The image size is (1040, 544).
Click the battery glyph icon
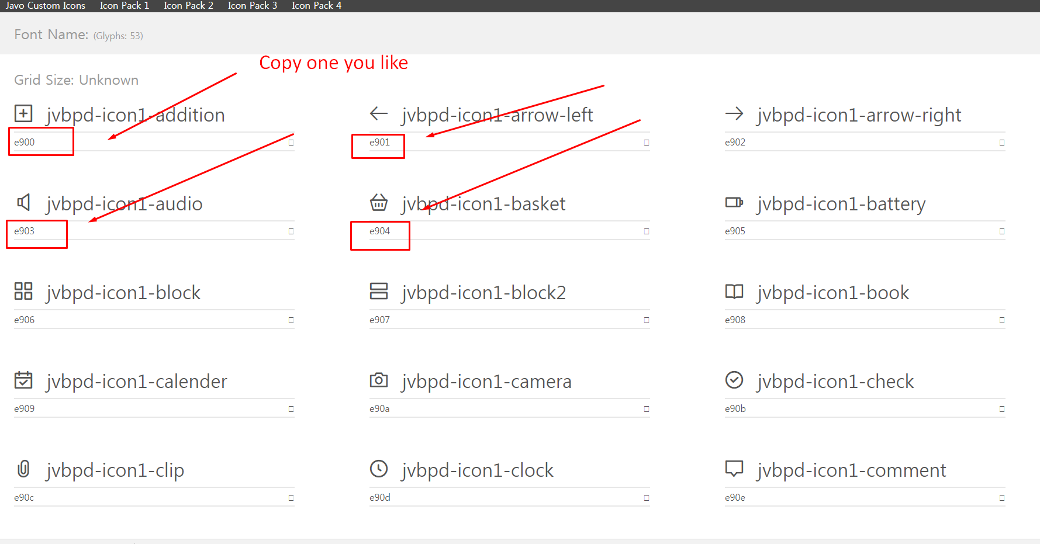[734, 202]
